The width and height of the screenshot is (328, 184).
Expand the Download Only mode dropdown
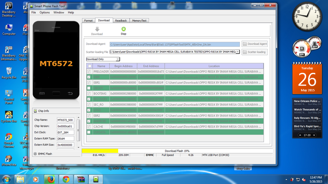click(x=118, y=59)
